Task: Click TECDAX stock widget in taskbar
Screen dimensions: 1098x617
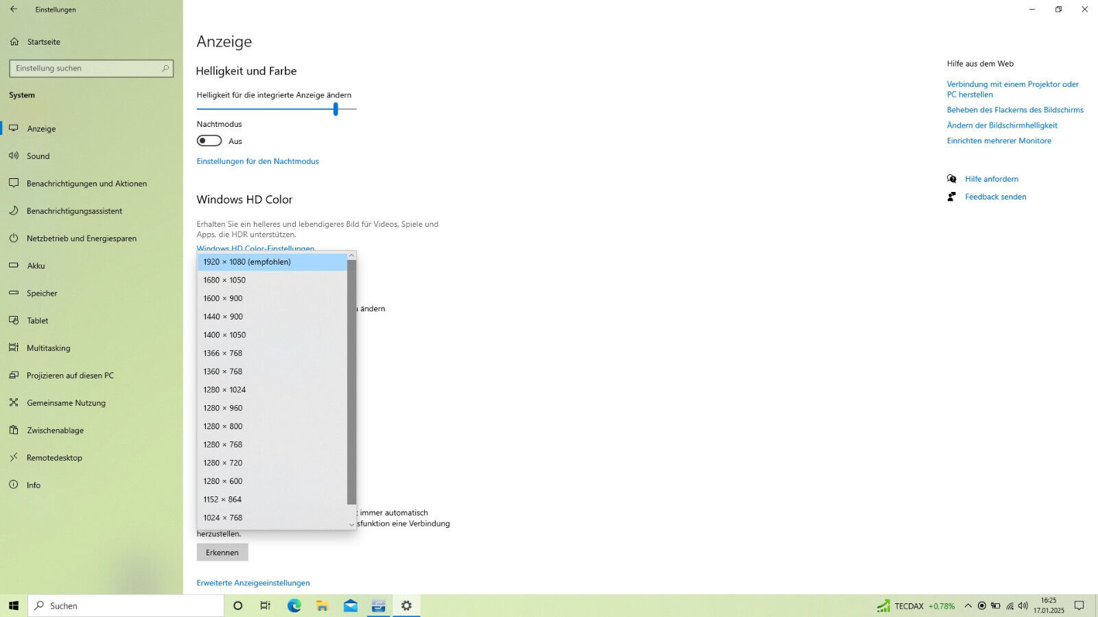Action: coord(916,606)
